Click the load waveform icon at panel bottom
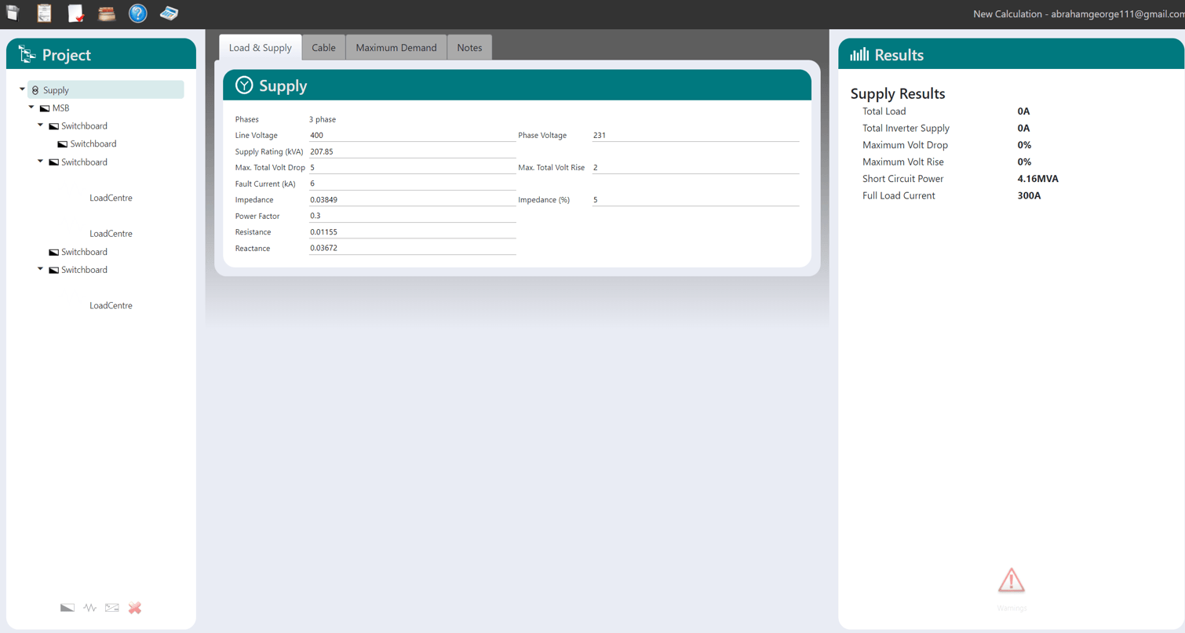The width and height of the screenshot is (1185, 633). 89,607
